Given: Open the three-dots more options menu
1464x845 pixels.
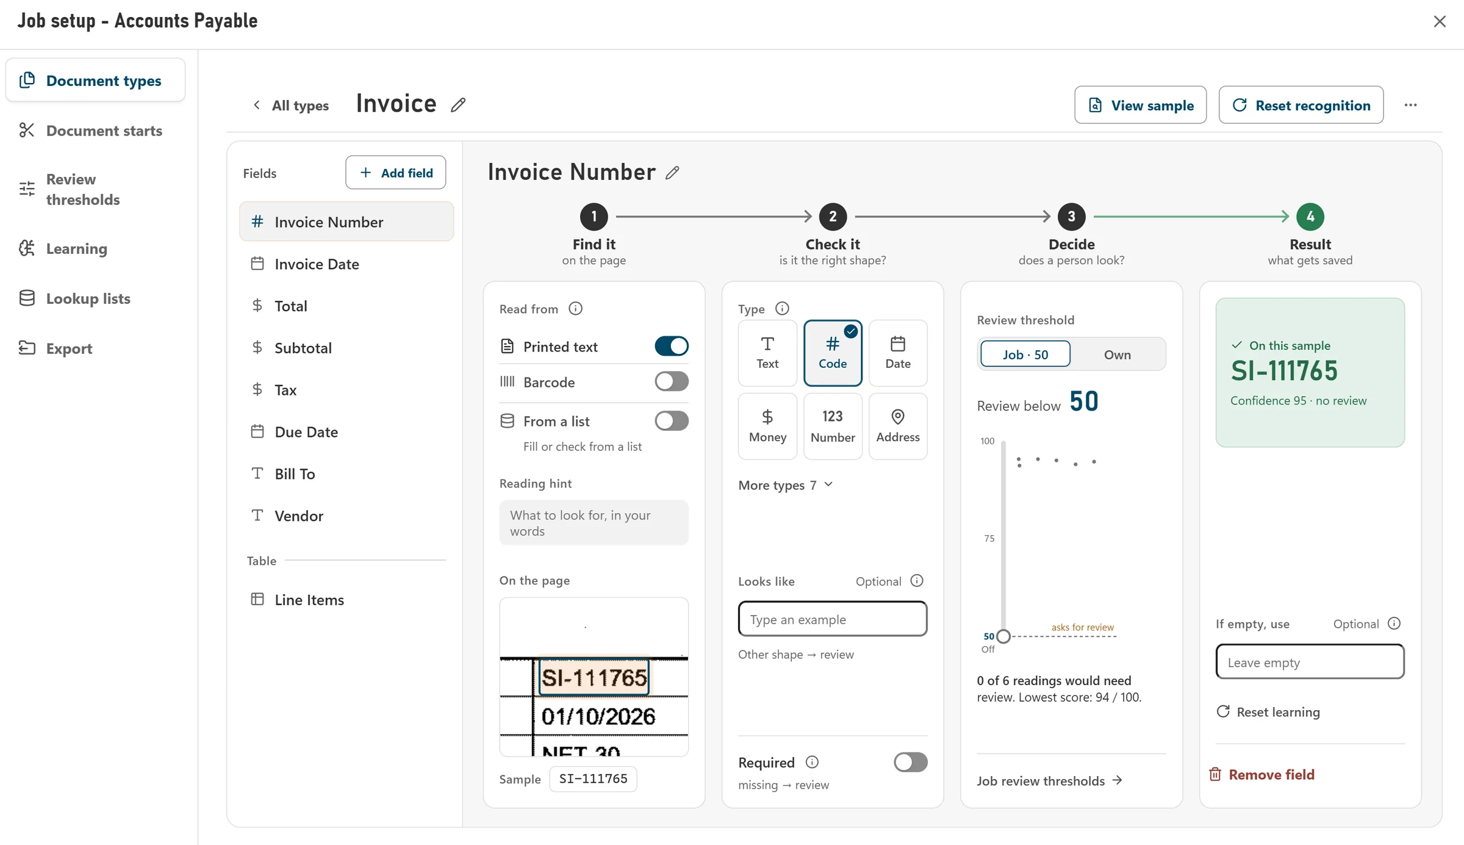Looking at the screenshot, I should [1410, 105].
